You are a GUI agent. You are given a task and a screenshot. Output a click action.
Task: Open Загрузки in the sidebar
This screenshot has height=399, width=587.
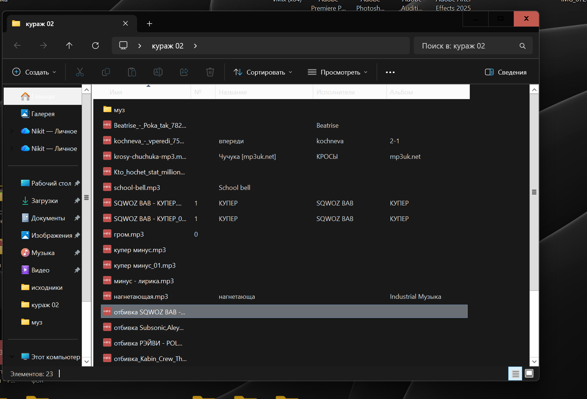[x=43, y=201]
